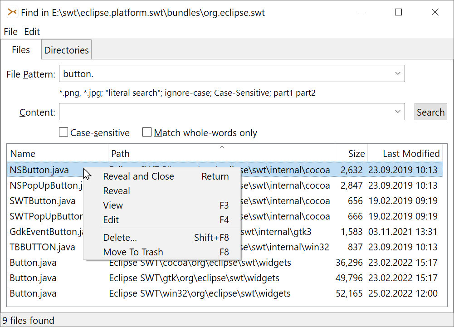The image size is (454, 327).
Task: Click the application icon in the title bar
Action: pos(12,12)
